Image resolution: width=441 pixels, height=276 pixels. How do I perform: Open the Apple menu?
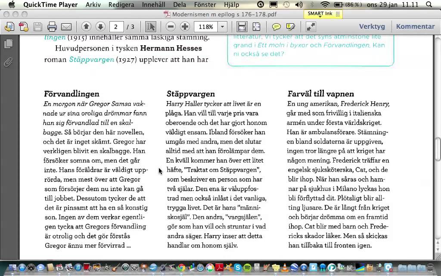click(12, 4)
